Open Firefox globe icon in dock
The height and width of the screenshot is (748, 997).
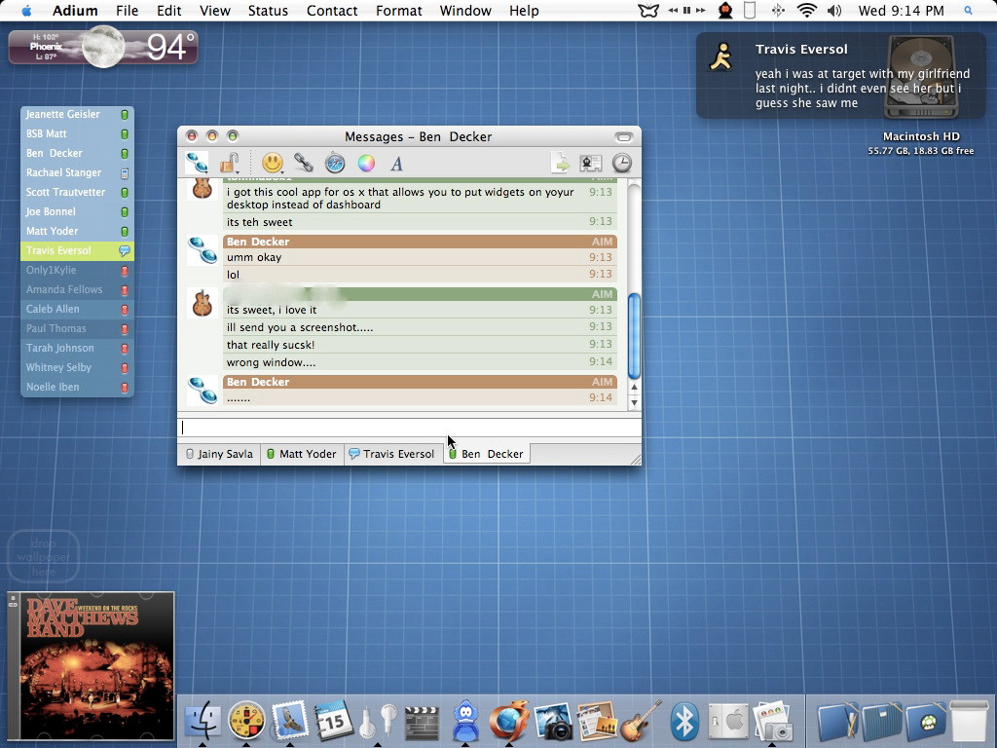[x=509, y=721]
